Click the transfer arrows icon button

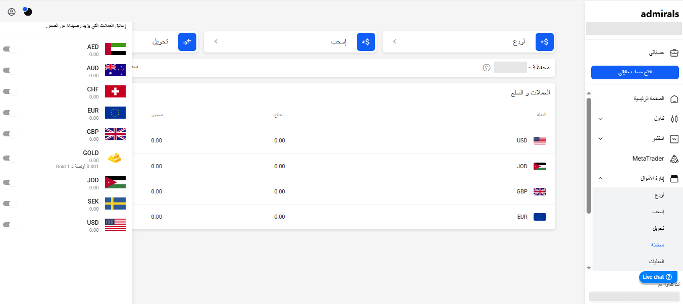pyautogui.click(x=187, y=42)
